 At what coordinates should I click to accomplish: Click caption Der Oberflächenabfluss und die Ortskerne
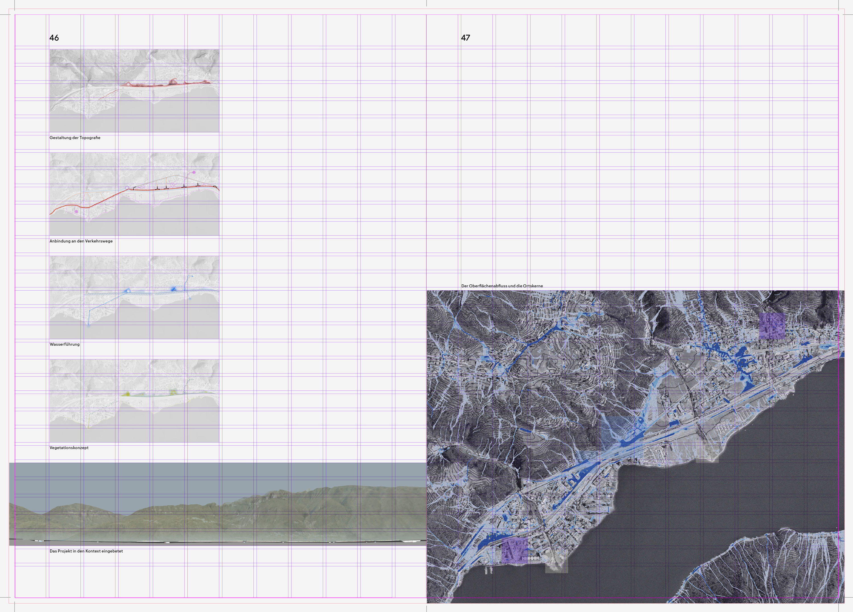click(x=502, y=286)
